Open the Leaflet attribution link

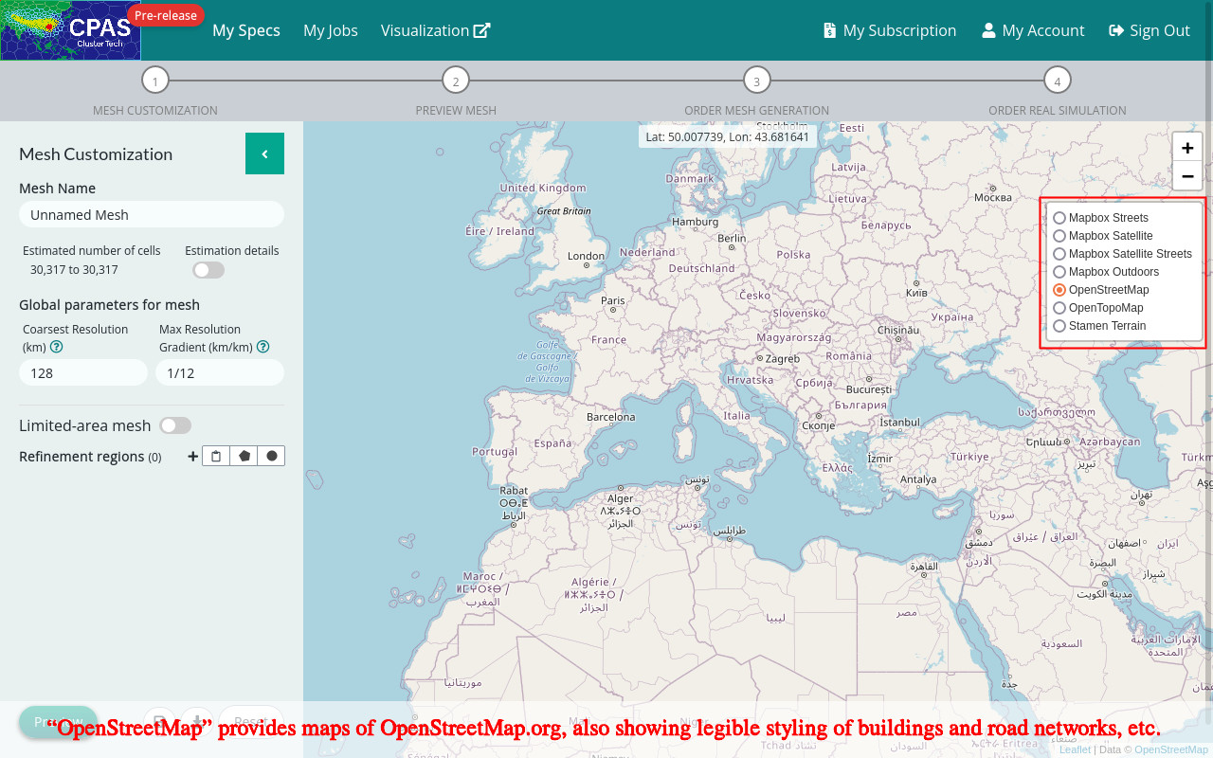[x=1075, y=749]
